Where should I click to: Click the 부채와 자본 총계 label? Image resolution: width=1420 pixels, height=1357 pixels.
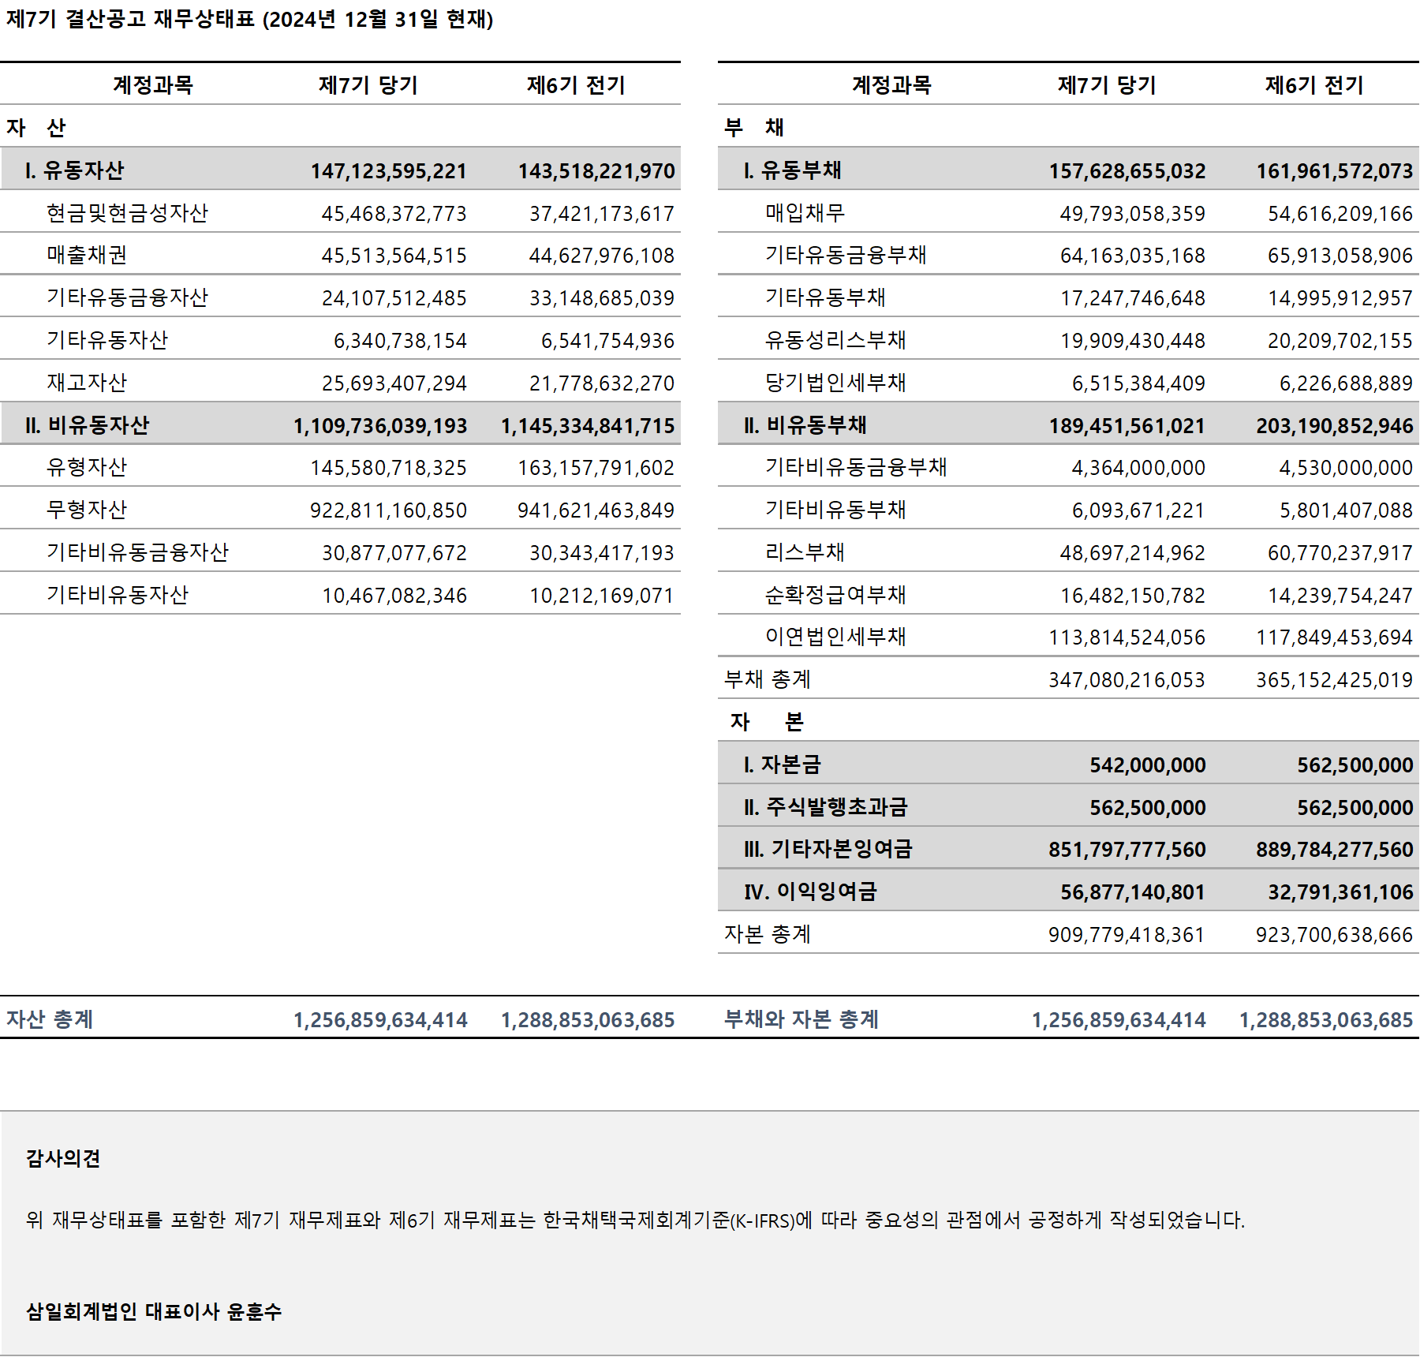click(x=802, y=1019)
